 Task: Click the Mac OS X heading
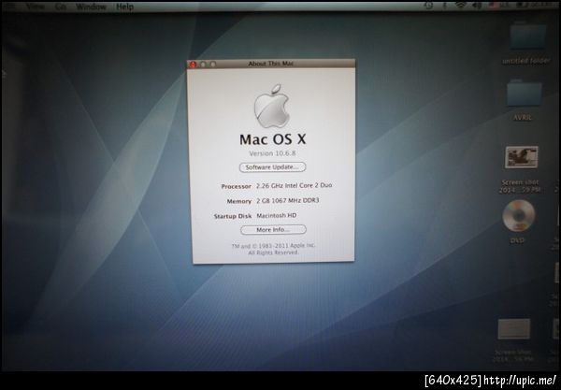(x=273, y=139)
